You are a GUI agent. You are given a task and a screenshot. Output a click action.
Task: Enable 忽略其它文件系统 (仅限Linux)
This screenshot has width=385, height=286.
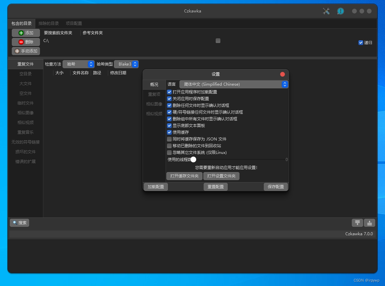point(169,153)
